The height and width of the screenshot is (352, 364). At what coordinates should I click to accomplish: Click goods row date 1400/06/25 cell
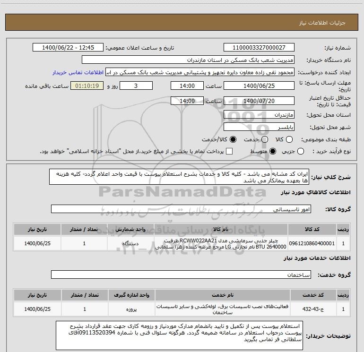pyautogui.click(x=37, y=243)
